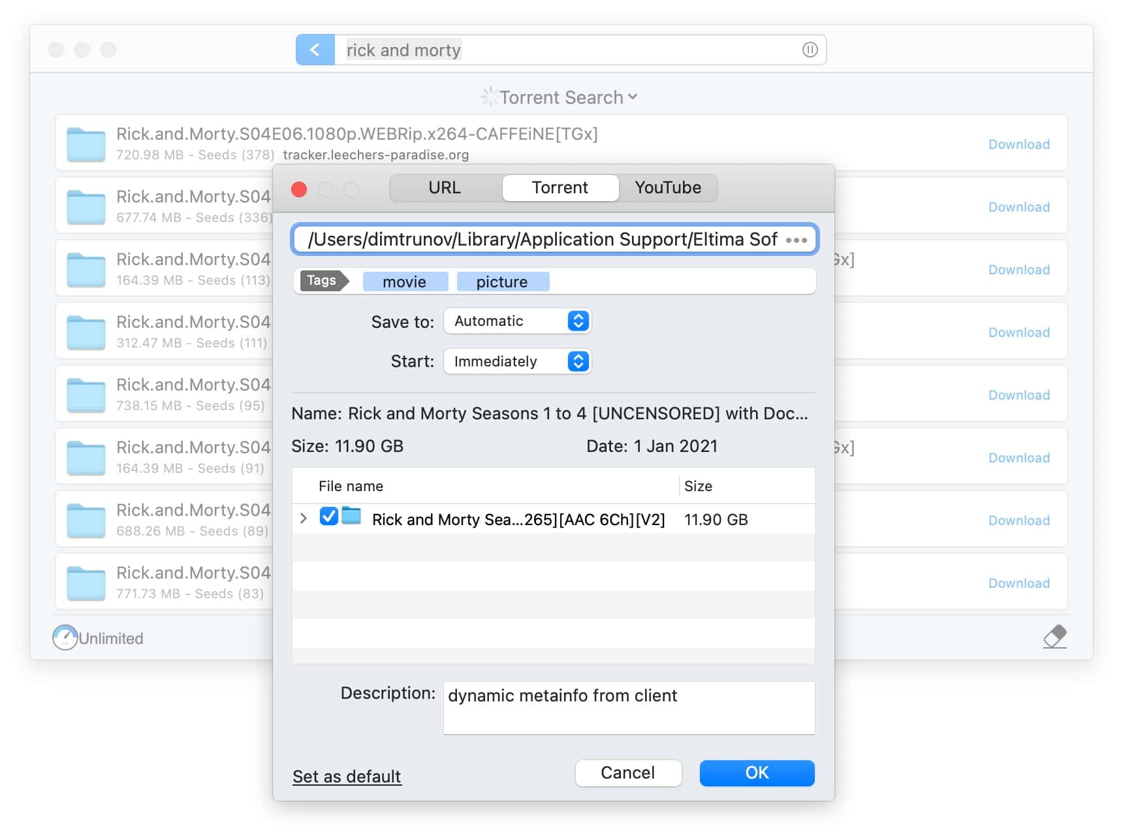Open the Save to Automatic dropdown
The image size is (1123, 836).
pos(517,321)
